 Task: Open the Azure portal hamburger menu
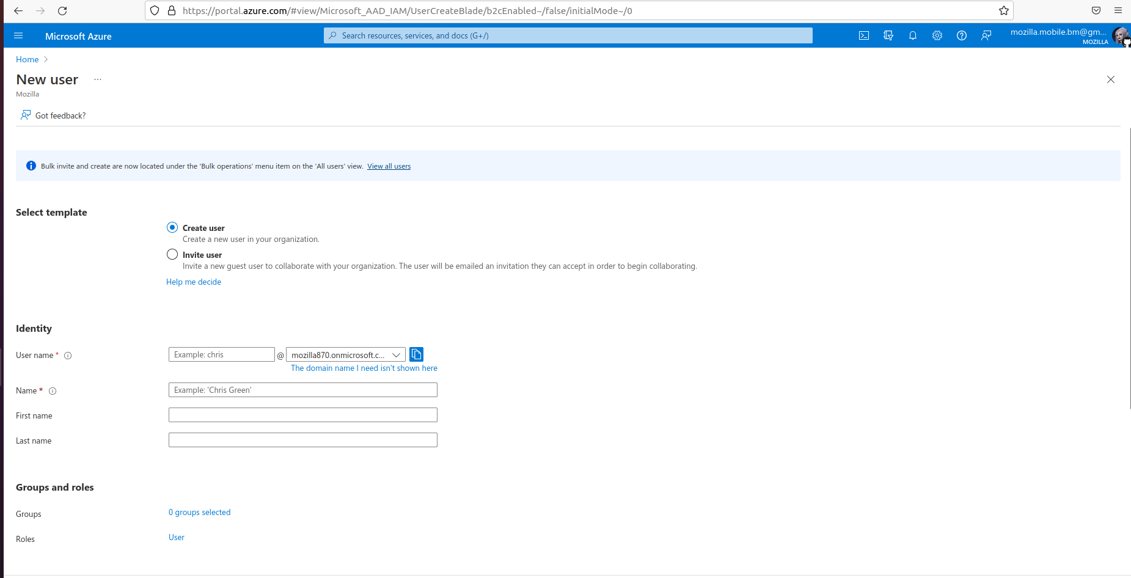pos(18,35)
